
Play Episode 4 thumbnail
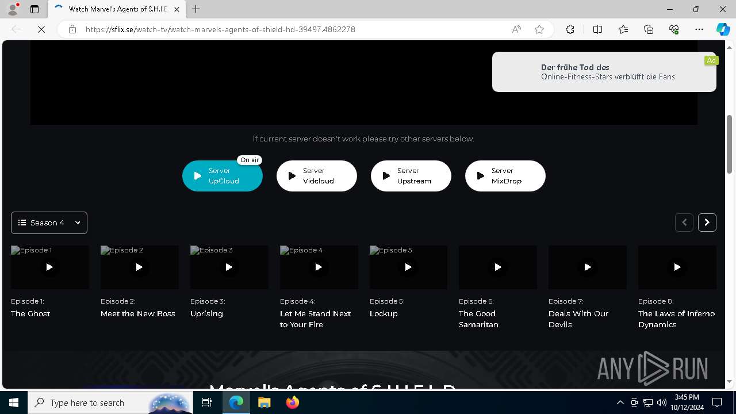pos(319,267)
